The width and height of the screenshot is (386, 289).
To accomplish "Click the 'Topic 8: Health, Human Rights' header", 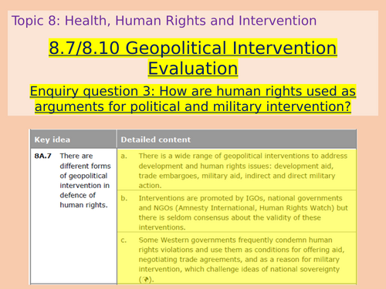I will (164, 21).
